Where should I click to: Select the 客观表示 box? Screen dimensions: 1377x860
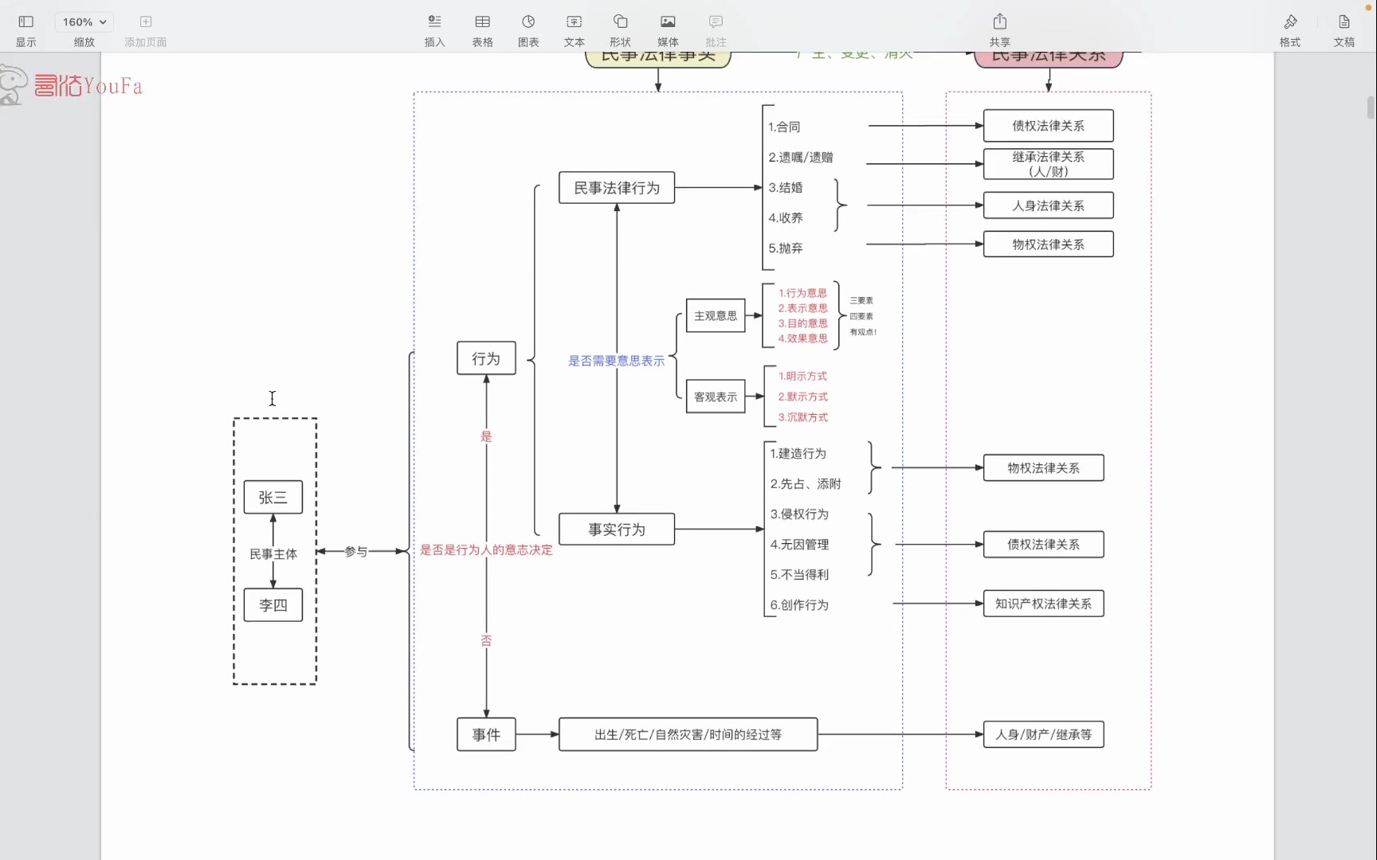tap(716, 397)
